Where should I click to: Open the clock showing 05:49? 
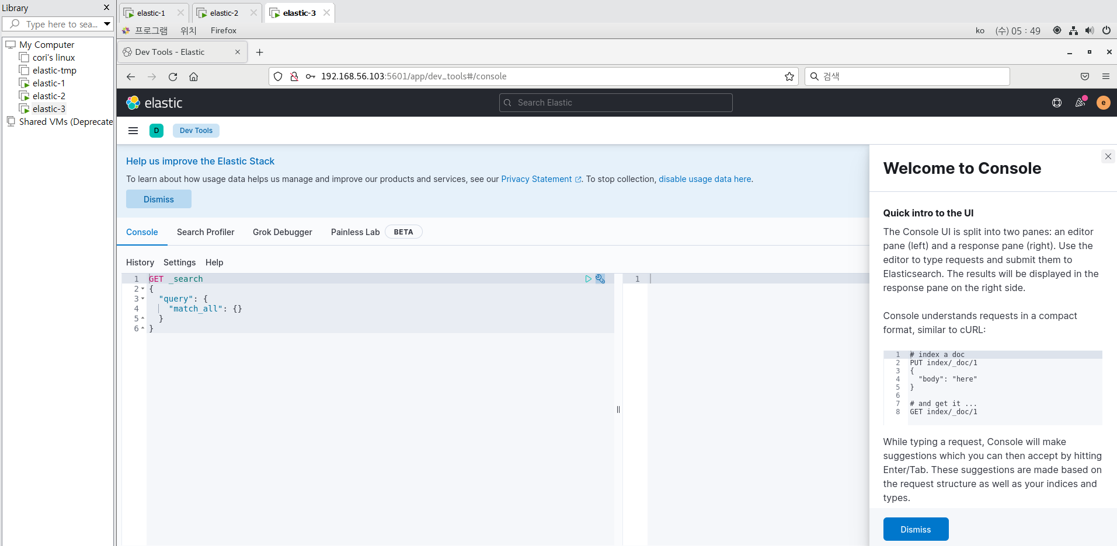click(x=1018, y=30)
